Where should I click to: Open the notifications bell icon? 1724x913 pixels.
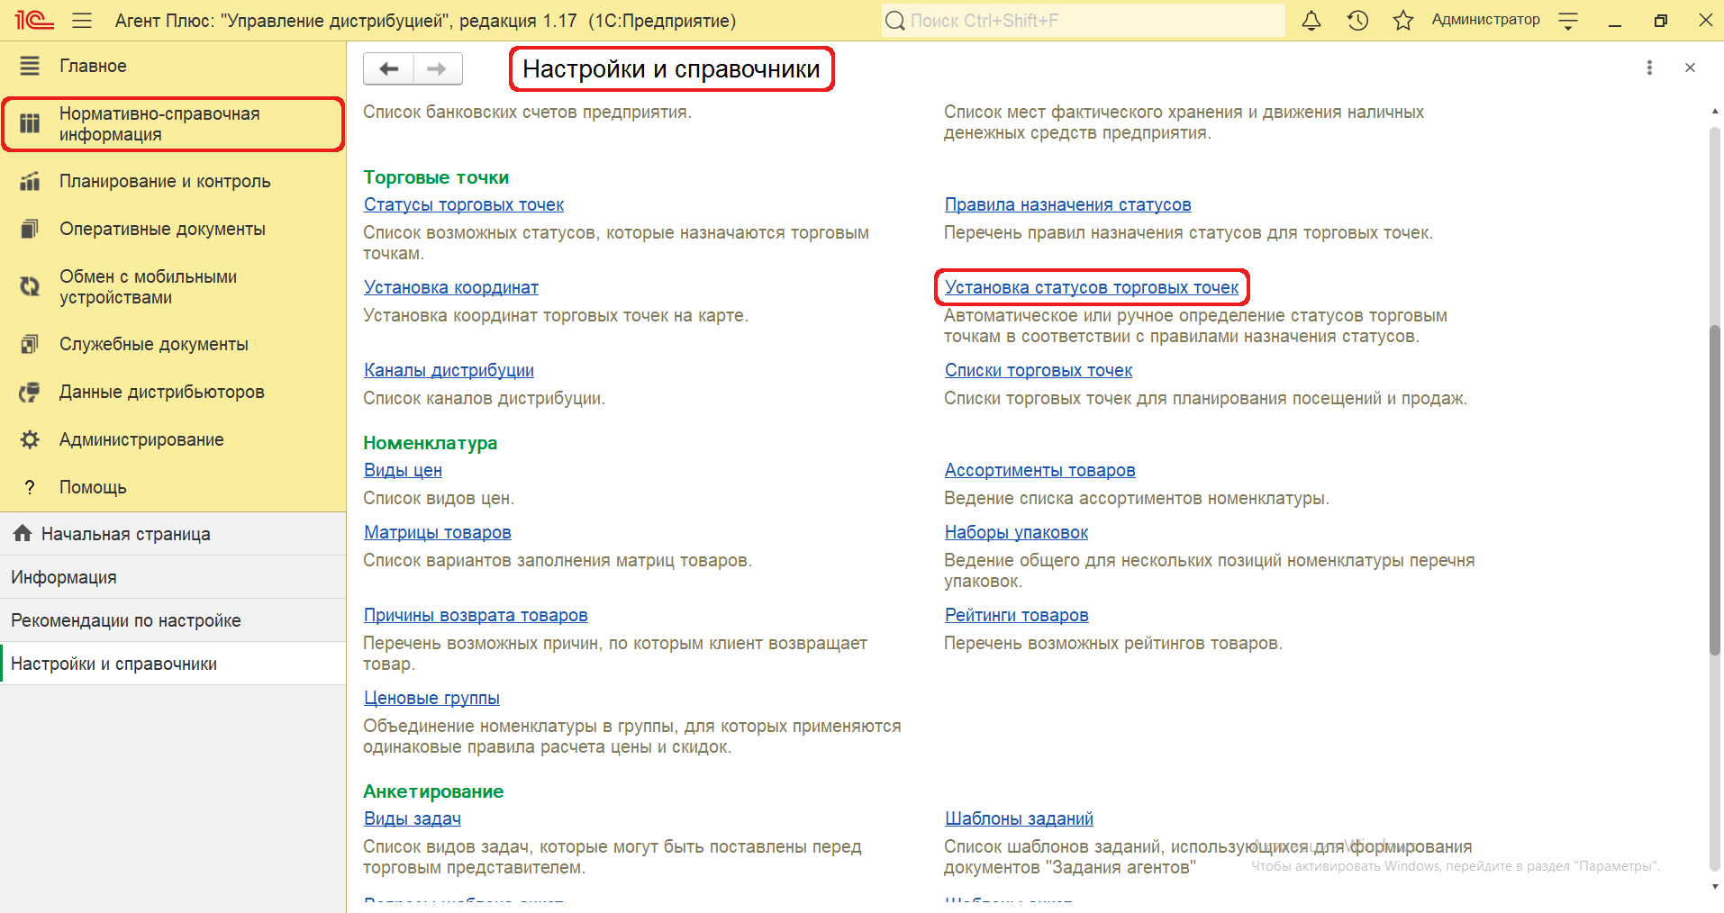click(x=1311, y=21)
